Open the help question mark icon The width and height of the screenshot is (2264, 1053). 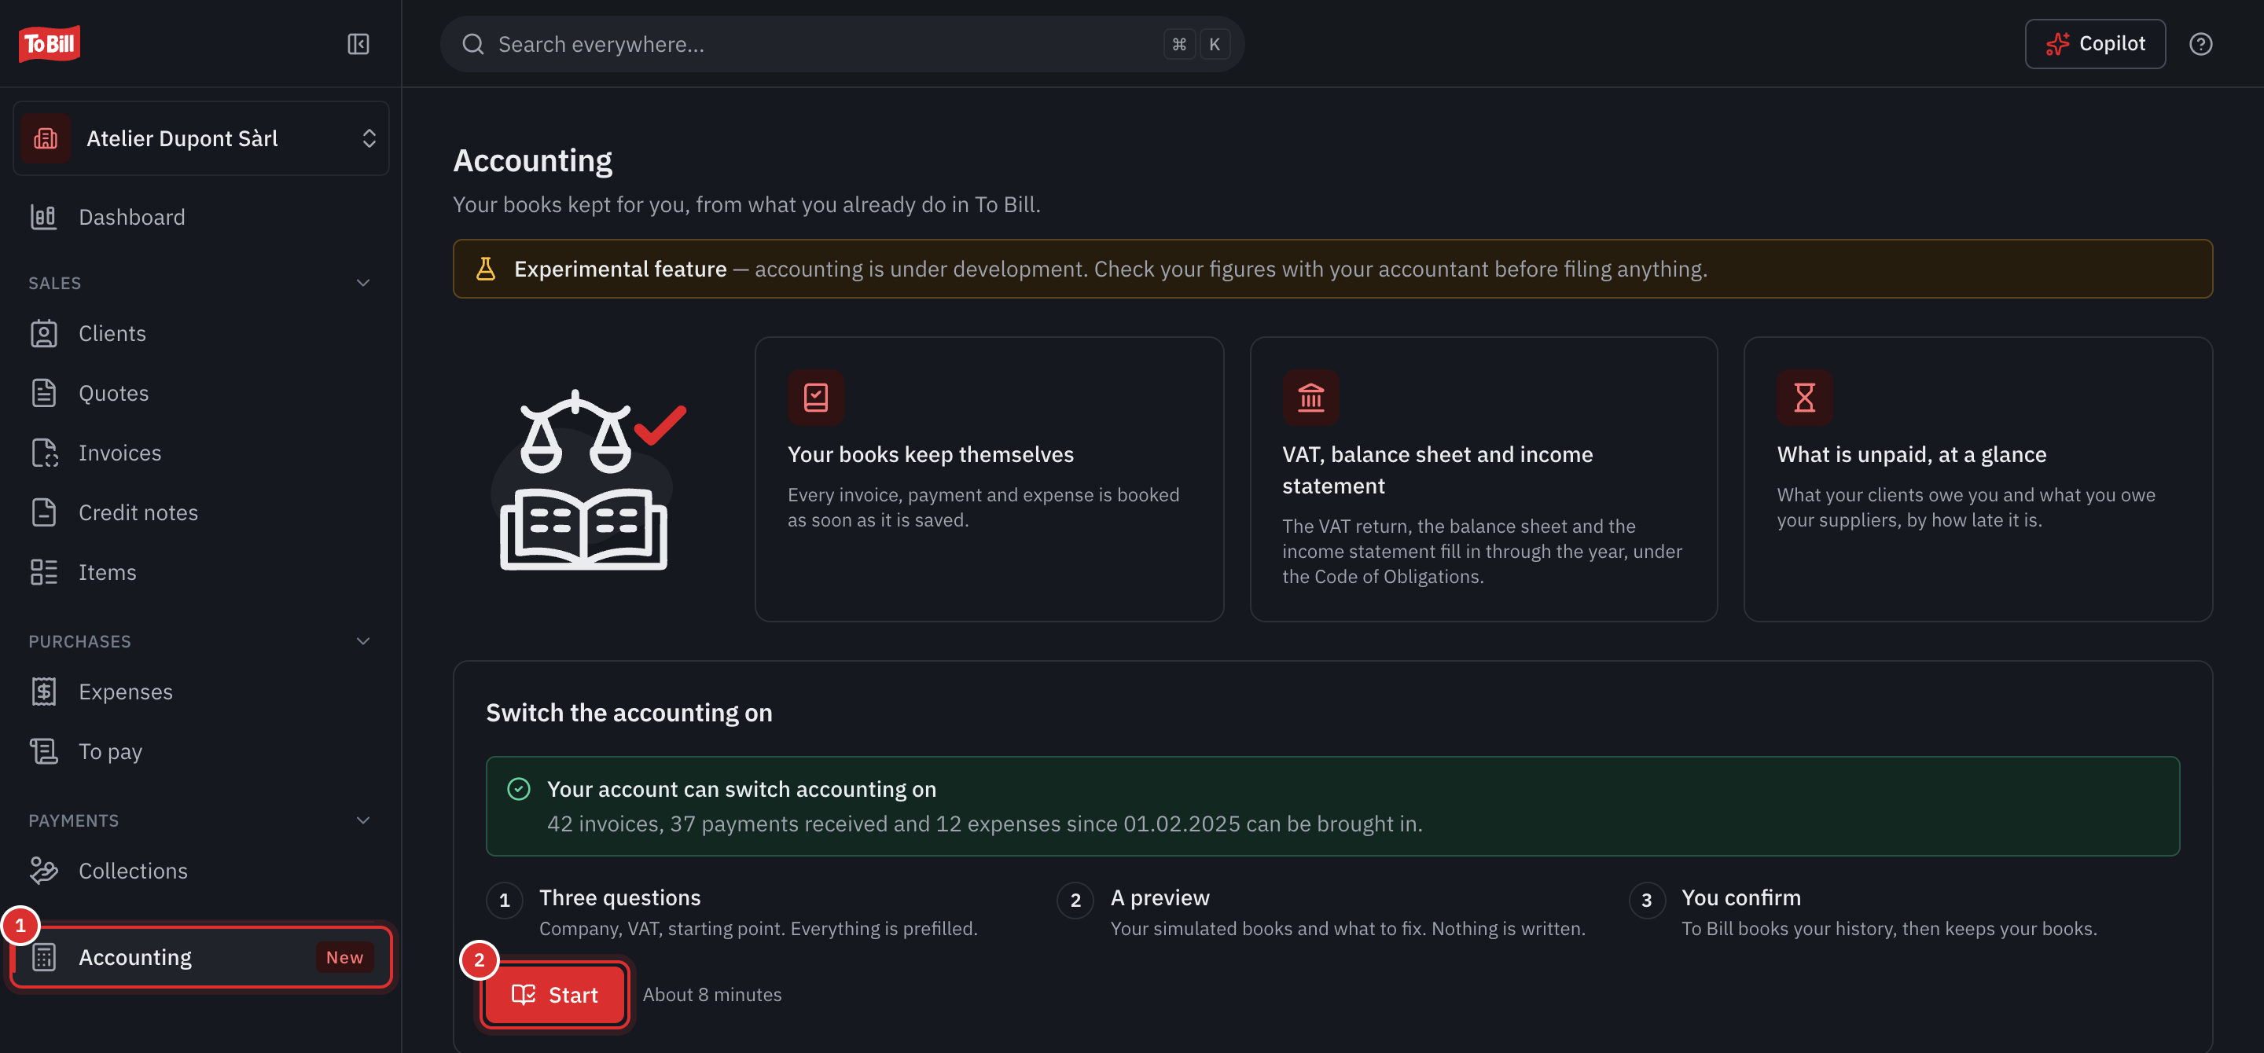2200,44
